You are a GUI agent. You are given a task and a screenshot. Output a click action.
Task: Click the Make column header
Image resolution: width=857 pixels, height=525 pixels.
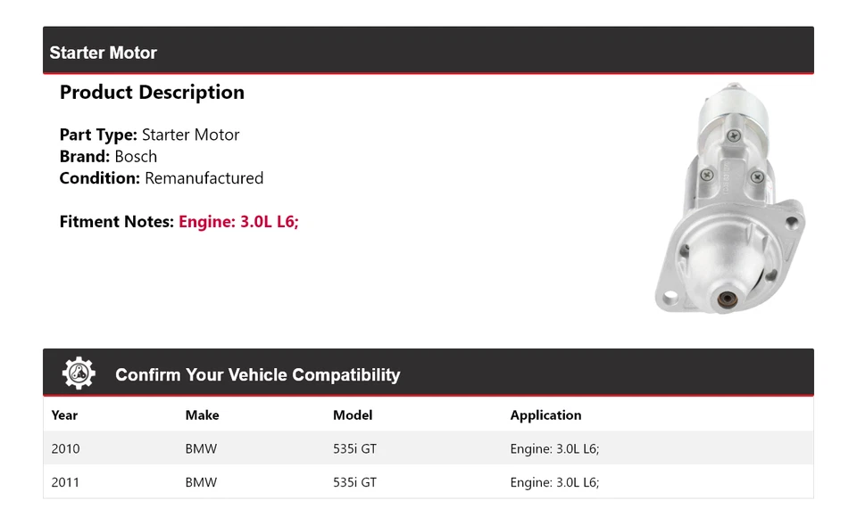[x=202, y=415]
